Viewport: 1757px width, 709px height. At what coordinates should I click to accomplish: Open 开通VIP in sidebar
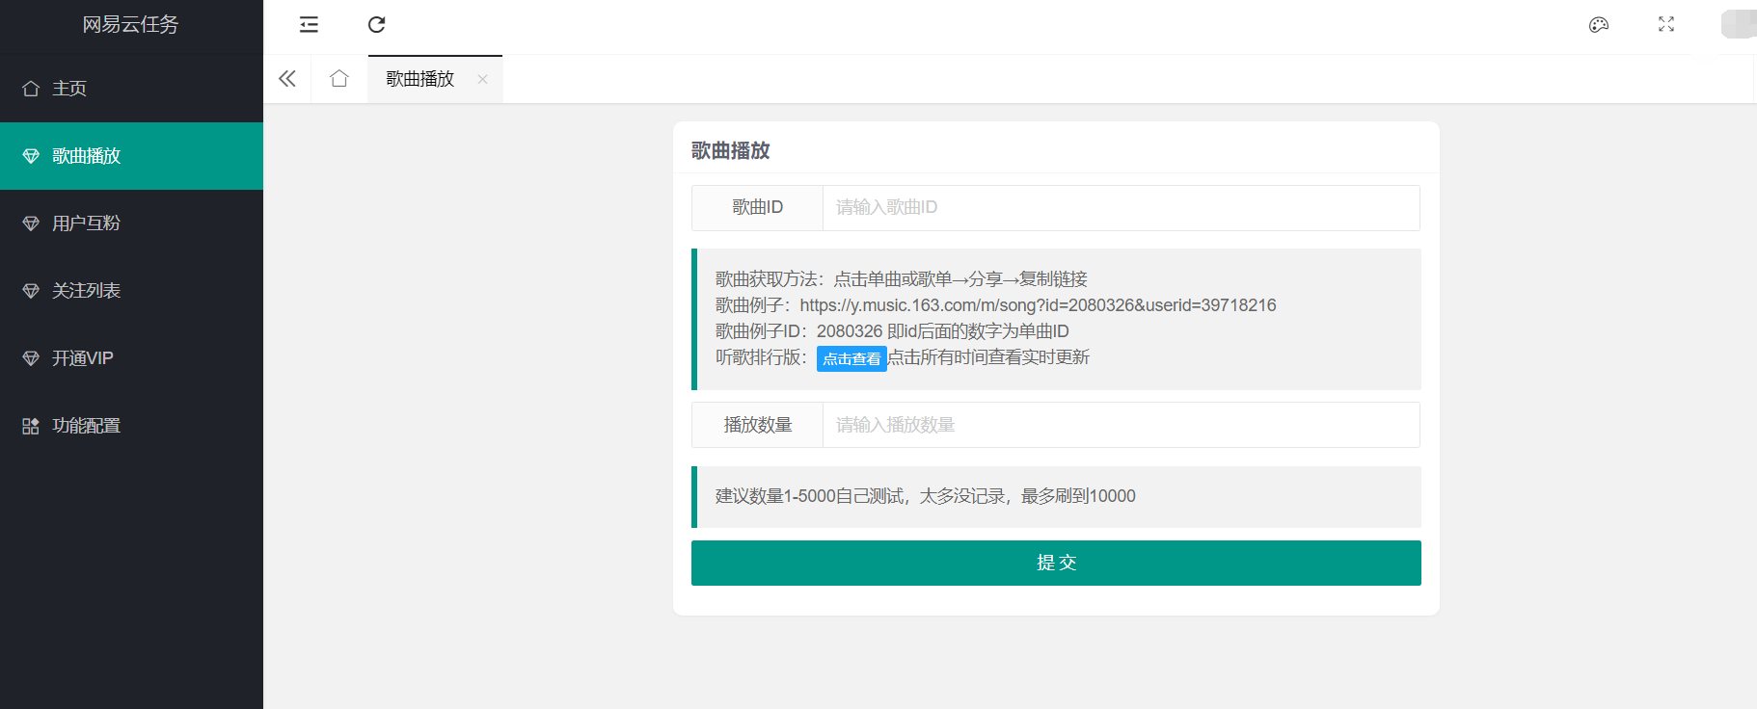pyautogui.click(x=131, y=358)
